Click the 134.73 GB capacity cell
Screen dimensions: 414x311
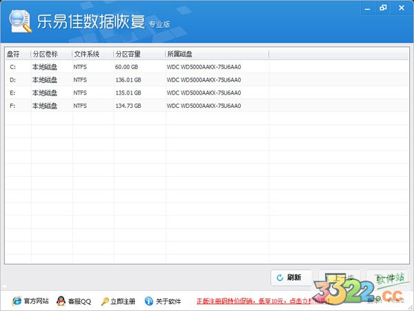(x=128, y=106)
